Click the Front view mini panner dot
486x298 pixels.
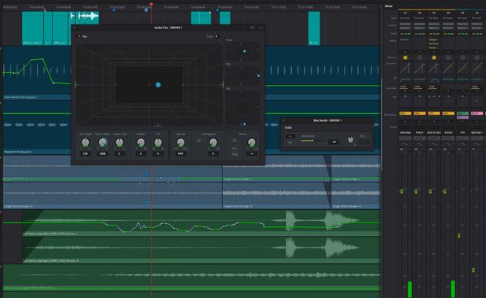pyautogui.click(x=244, y=51)
